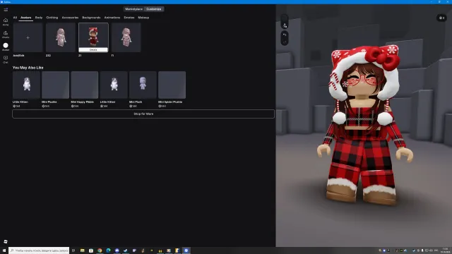452x254 pixels.
Task: Open File Explorer from the taskbar
Action: click(82, 250)
